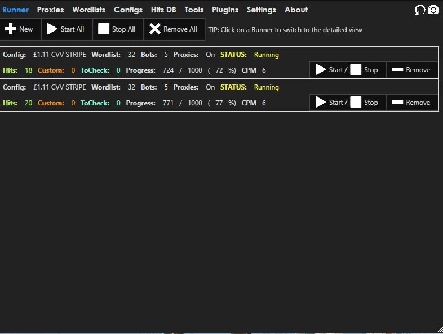Click the Running status in the first runner

click(x=266, y=55)
